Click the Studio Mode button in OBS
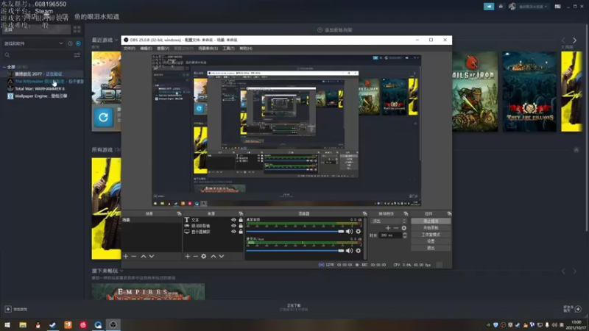 coord(431,235)
